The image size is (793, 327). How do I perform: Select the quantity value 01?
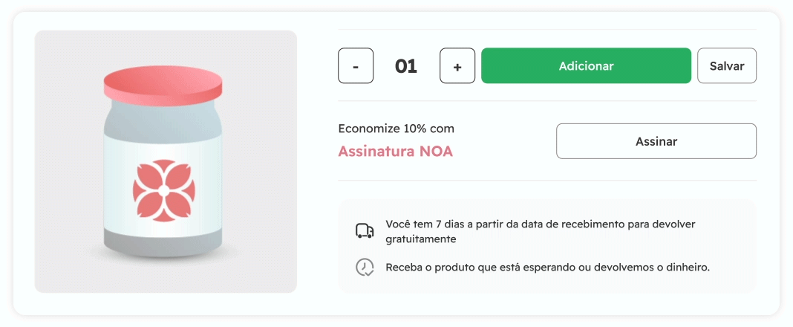point(406,66)
